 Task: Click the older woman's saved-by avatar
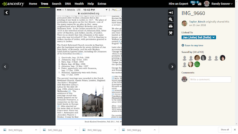pos(197,58)
